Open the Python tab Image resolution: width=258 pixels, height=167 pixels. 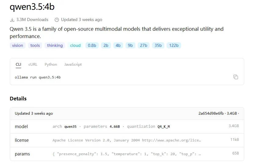pyautogui.click(x=51, y=64)
